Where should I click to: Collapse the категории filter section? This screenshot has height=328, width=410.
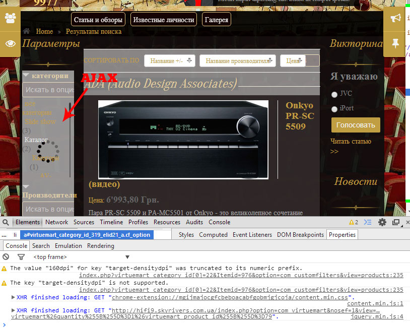(26, 75)
